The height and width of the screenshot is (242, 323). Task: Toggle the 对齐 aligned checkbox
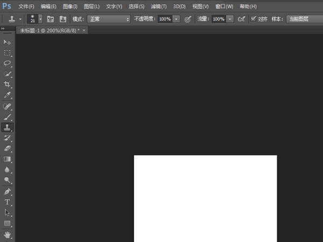(x=253, y=19)
